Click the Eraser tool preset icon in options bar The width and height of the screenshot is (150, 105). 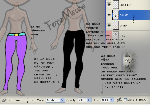tap(4, 100)
